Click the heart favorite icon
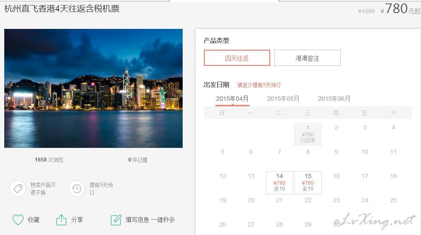Image resolution: width=421 pixels, height=235 pixels. click(18, 220)
